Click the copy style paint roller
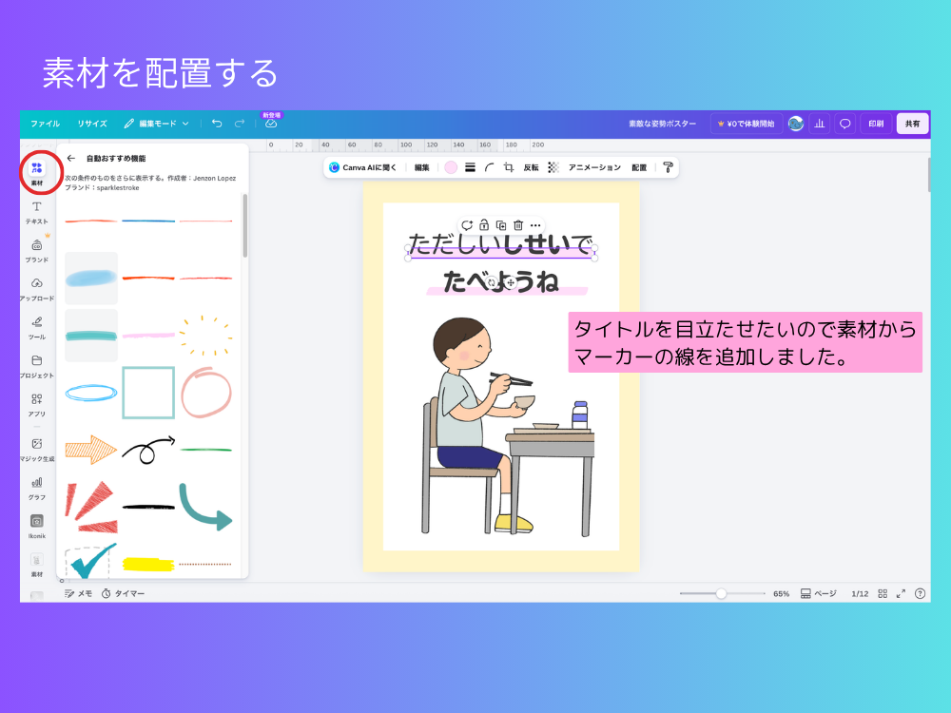This screenshot has width=951, height=713. (x=668, y=167)
